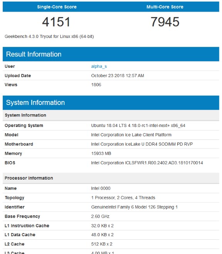
Task: Select the Intel Corporation Ice Lake Client Platform value
Action: click(131, 135)
